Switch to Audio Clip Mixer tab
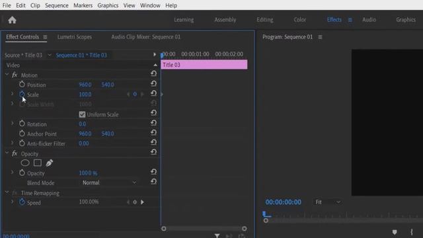 [145, 37]
